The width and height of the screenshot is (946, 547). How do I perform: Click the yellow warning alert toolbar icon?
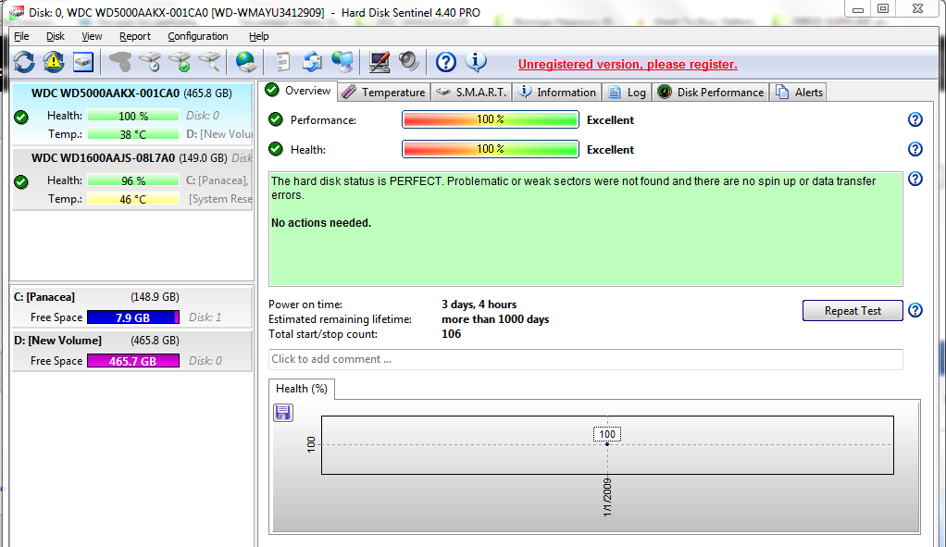[54, 62]
